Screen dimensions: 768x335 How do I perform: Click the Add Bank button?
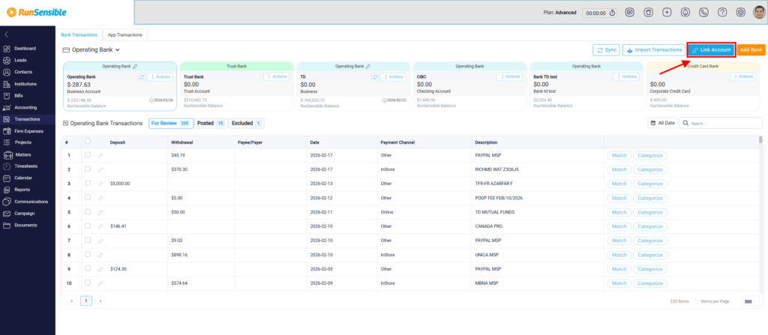[x=751, y=50]
